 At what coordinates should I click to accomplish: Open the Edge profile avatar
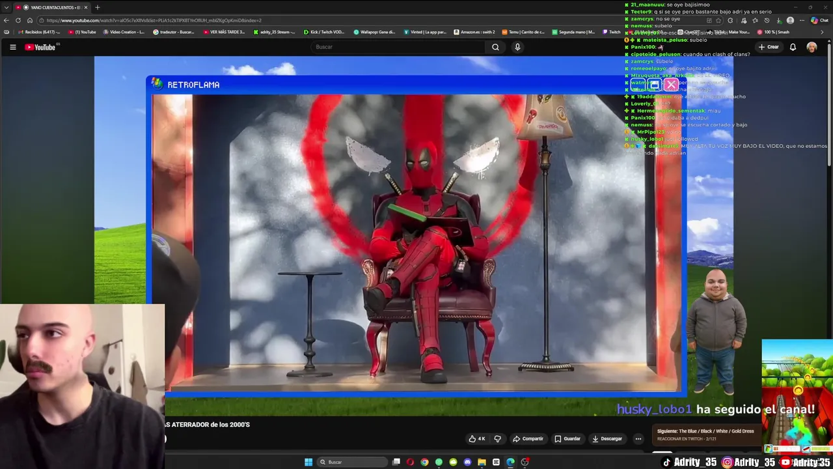click(x=790, y=20)
